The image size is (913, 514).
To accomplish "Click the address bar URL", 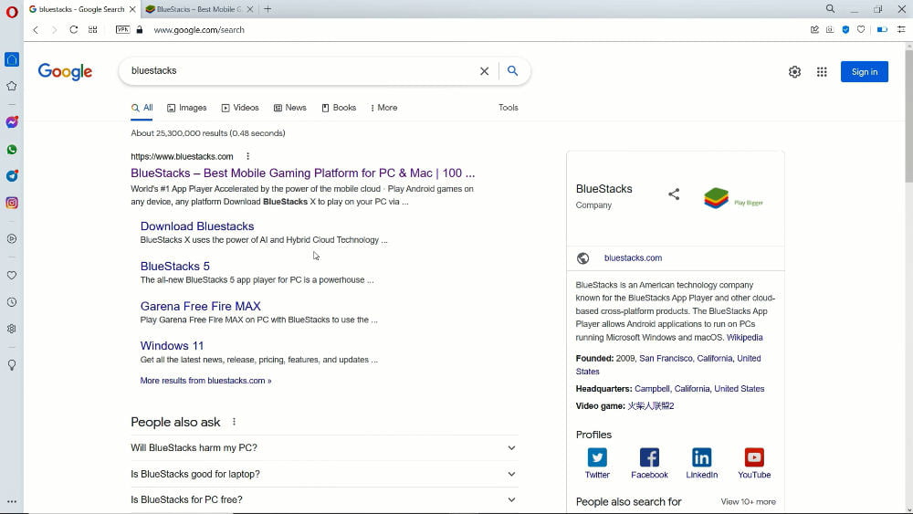I will 198,30.
